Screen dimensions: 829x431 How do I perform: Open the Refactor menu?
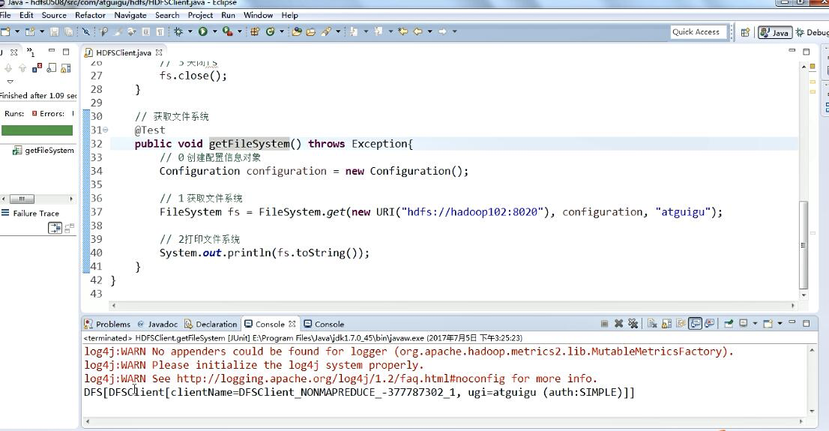90,15
